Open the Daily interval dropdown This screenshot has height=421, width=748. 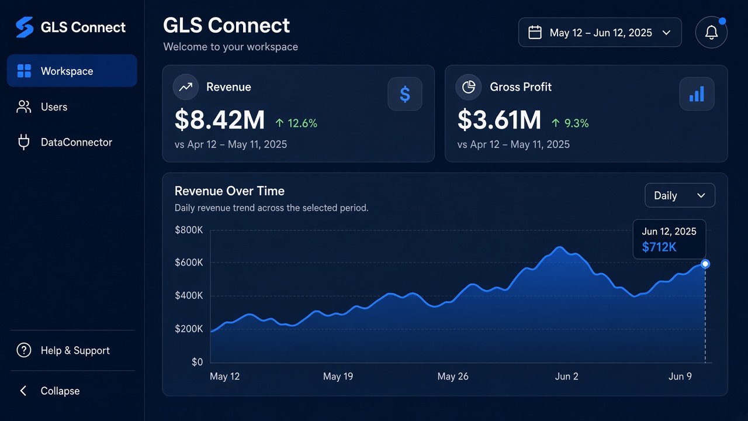click(x=680, y=195)
